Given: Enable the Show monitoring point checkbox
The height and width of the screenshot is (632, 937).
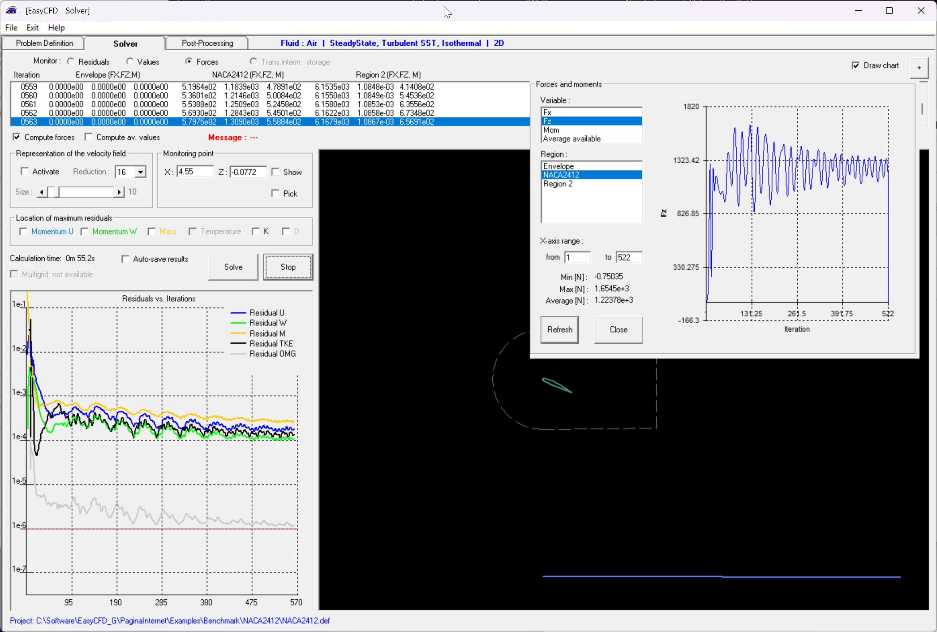Looking at the screenshot, I should click(275, 172).
